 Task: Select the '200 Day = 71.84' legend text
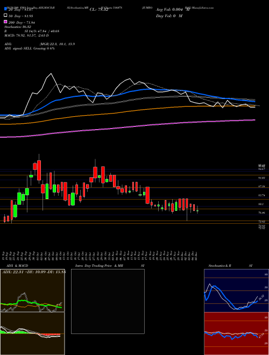click(22, 22)
